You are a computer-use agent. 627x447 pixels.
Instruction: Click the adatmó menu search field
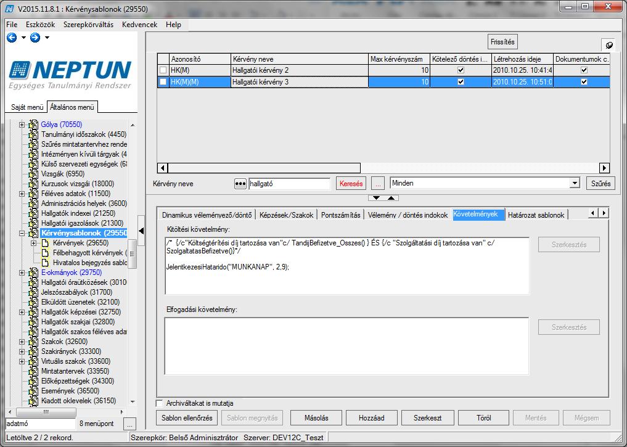[x=41, y=424]
